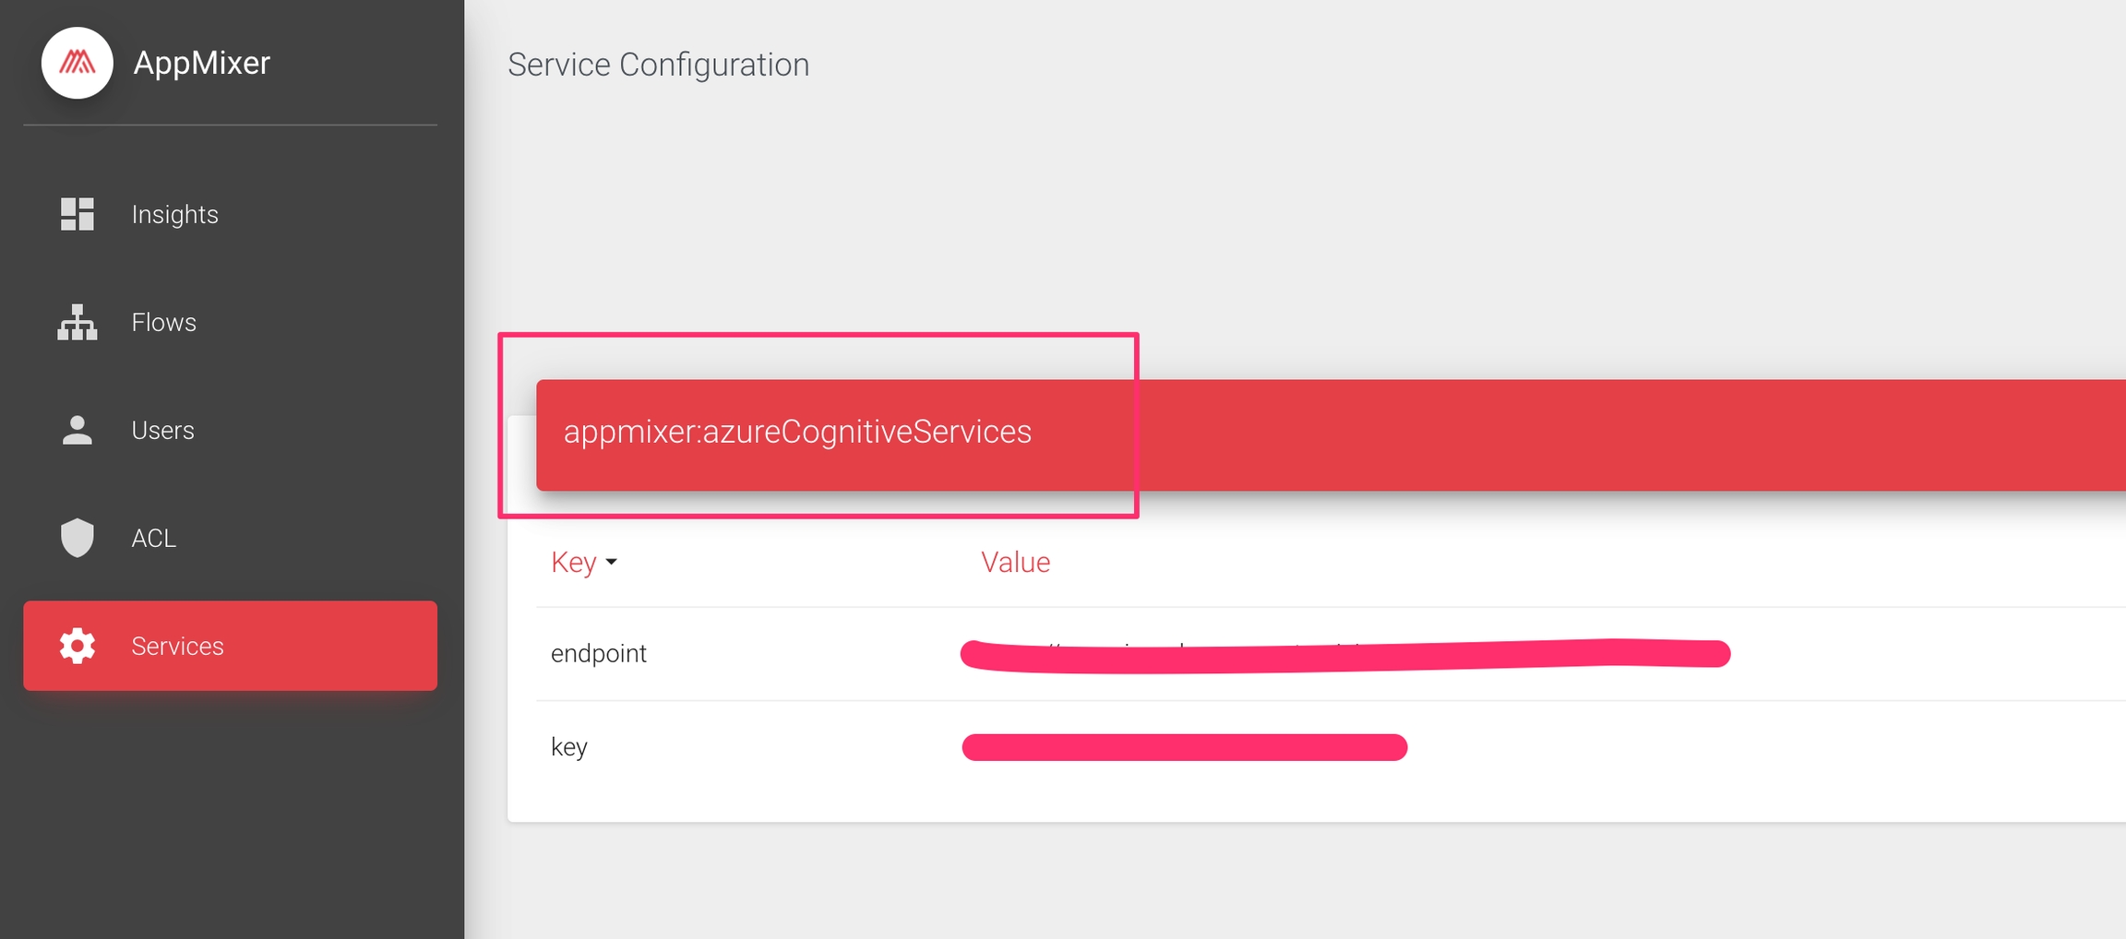Screen dimensions: 2126x939
Task: Click the ACL shield icon
Action: 78,538
